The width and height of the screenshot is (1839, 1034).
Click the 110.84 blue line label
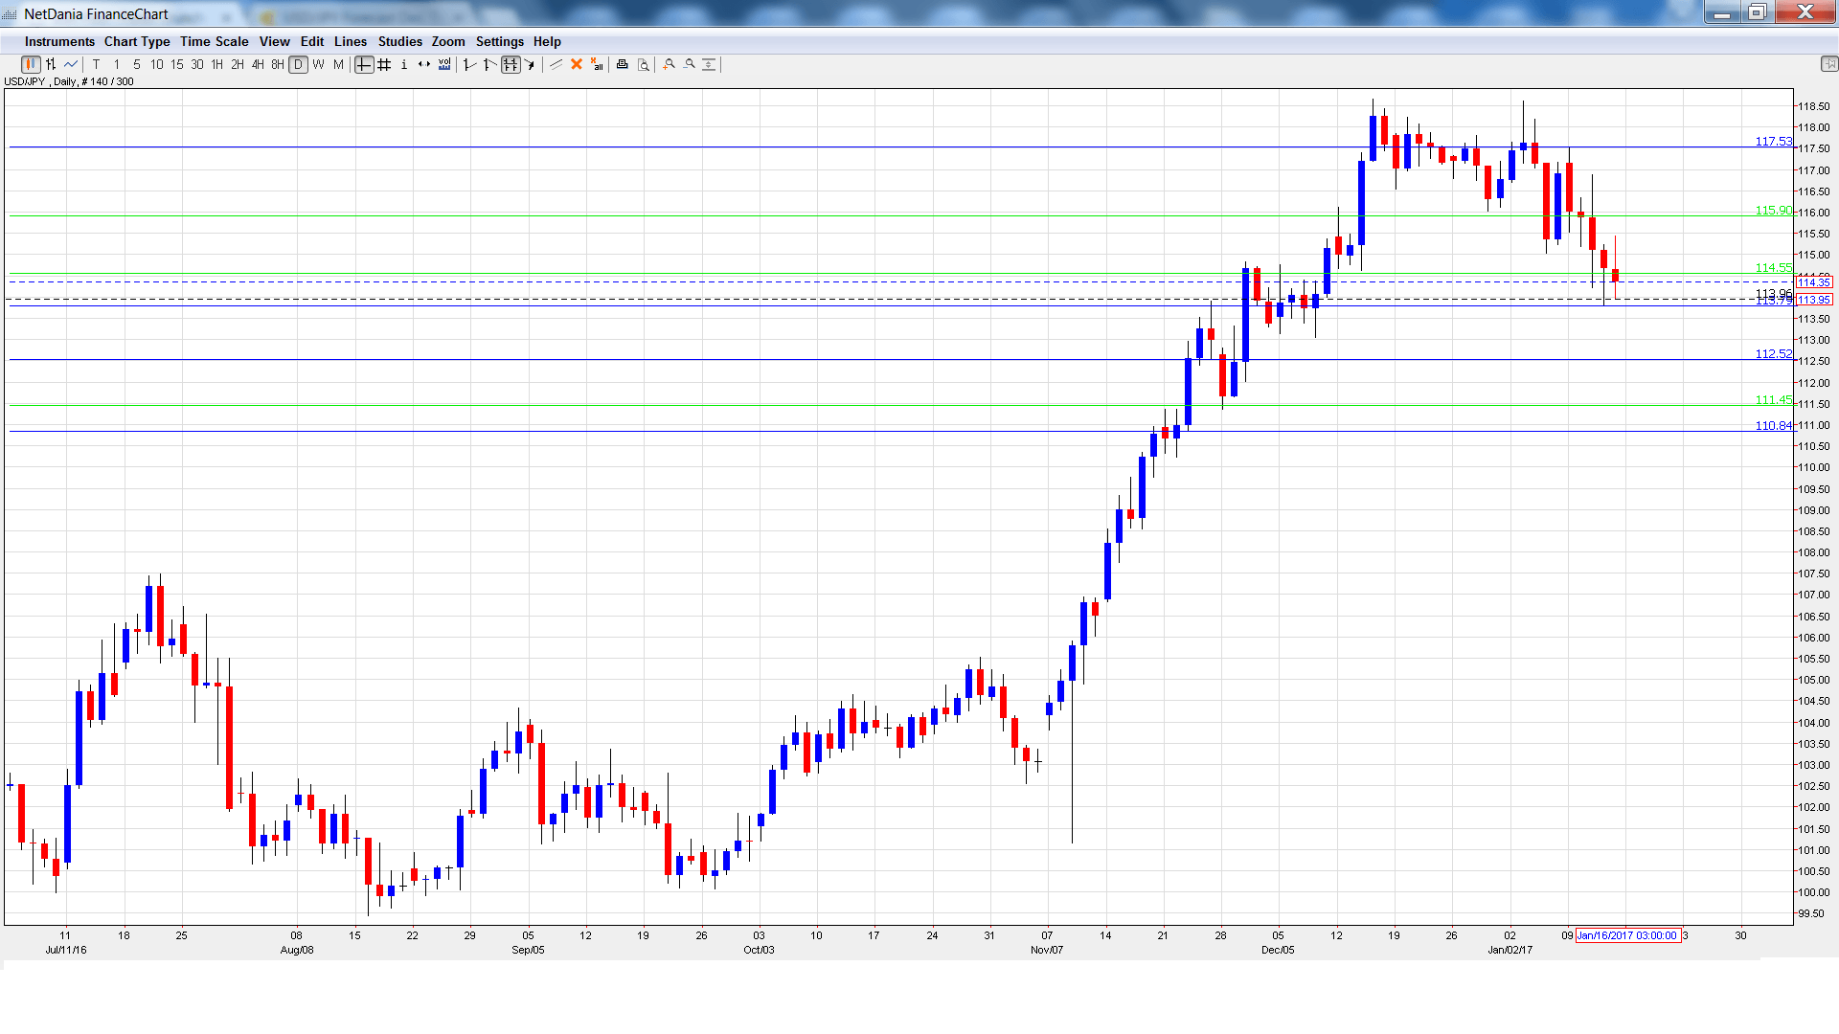click(1773, 425)
